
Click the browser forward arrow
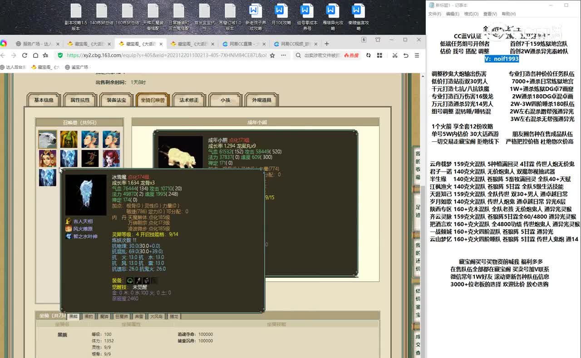[x=14, y=55]
